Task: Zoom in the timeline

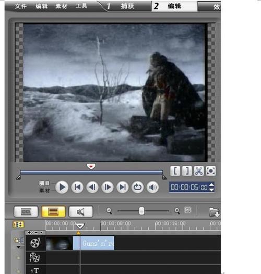Action: 177,211
